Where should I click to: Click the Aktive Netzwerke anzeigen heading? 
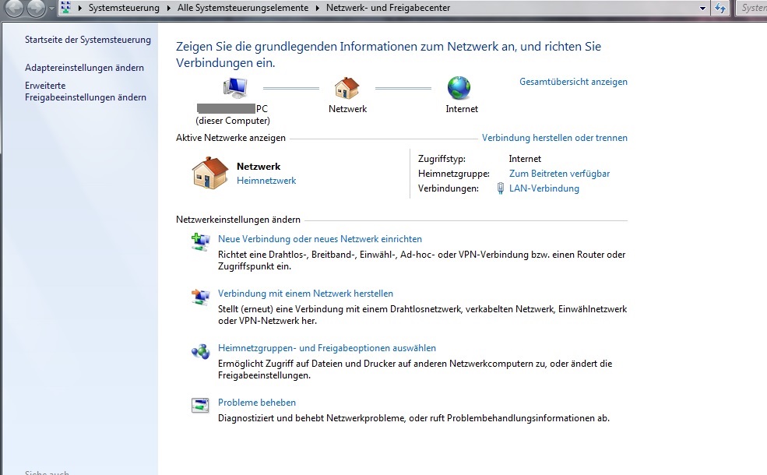230,138
